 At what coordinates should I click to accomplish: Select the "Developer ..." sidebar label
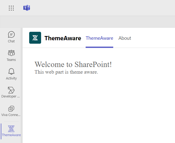(11, 96)
